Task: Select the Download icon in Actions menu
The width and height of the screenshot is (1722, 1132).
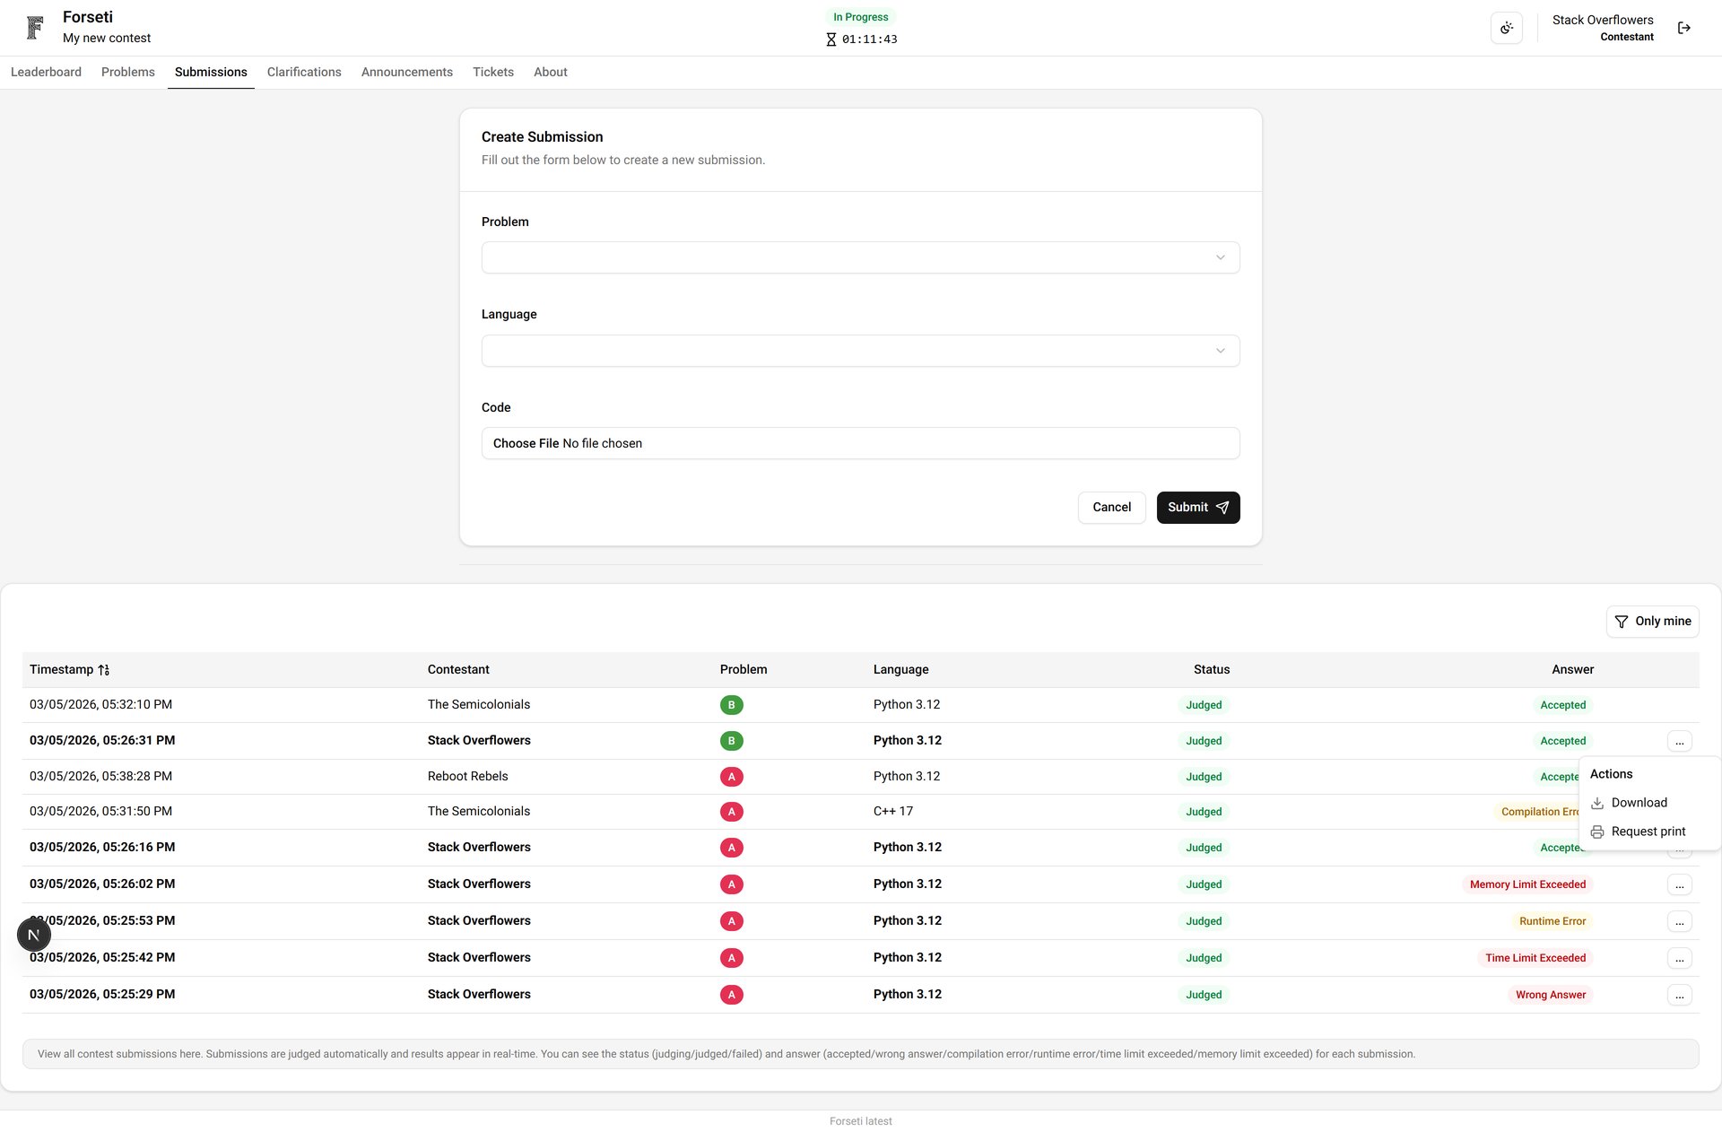Action: [1597, 803]
